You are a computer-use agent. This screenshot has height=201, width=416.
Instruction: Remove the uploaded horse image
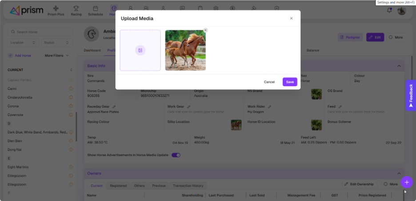(205, 30)
